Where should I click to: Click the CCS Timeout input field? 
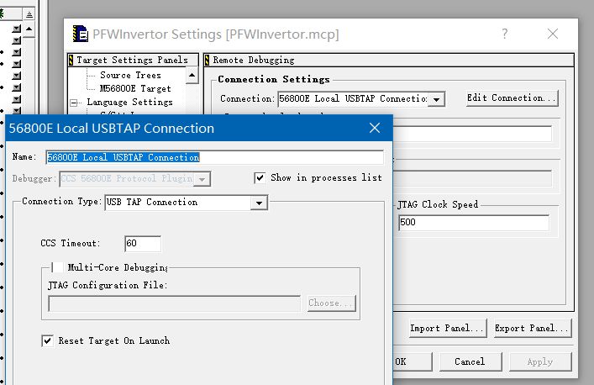tap(142, 244)
